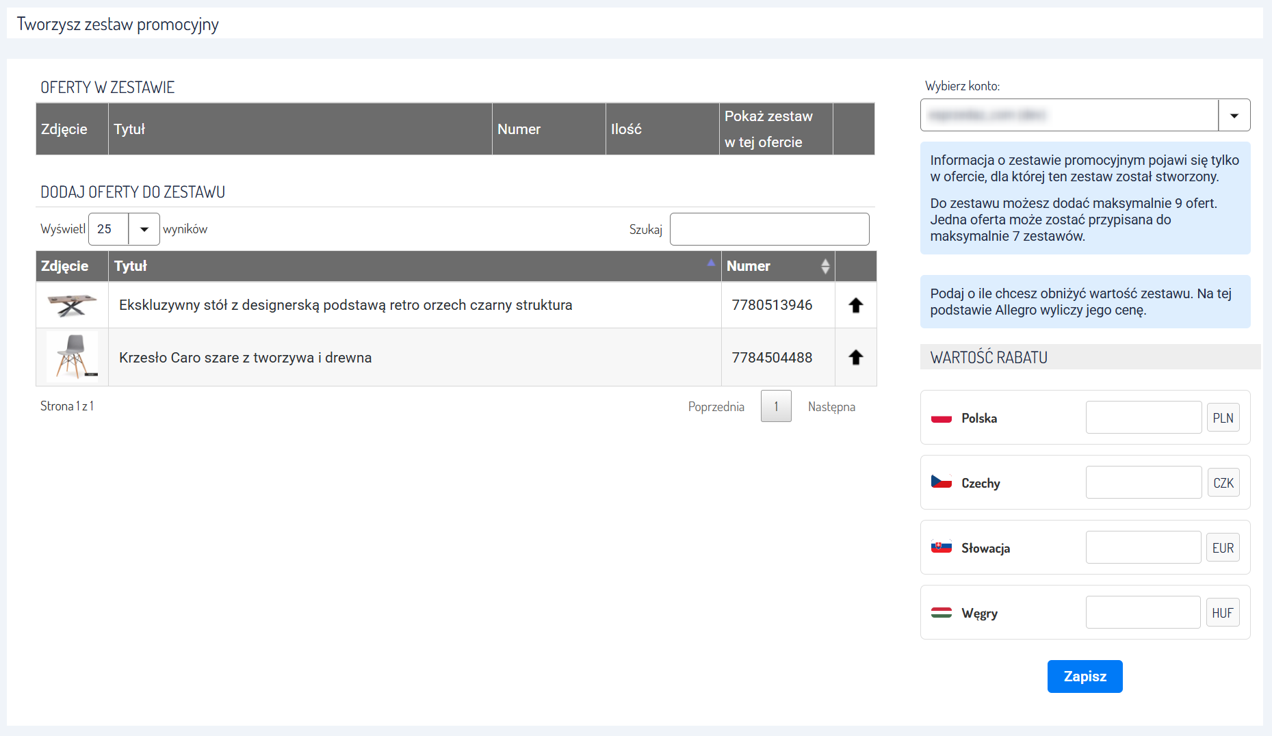The width and height of the screenshot is (1272, 736).
Task: Add the exclusive table offer using up arrow
Action: 855,305
